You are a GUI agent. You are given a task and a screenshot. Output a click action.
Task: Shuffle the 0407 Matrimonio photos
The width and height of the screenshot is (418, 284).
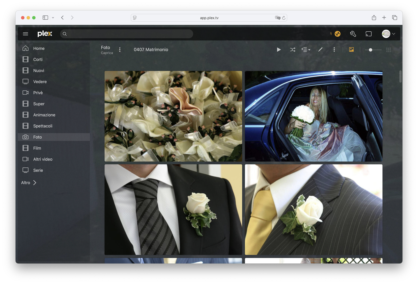coord(292,50)
